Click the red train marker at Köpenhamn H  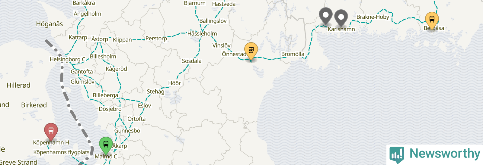click(x=51, y=132)
